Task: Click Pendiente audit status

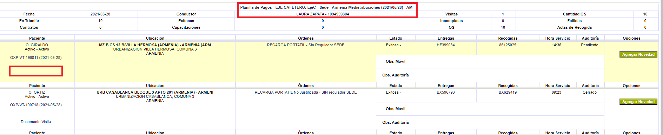Action: [x=590, y=45]
